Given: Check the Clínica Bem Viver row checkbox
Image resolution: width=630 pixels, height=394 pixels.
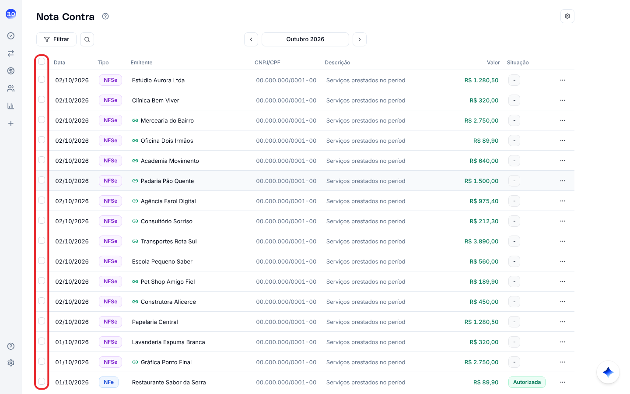Looking at the screenshot, I should [42, 99].
